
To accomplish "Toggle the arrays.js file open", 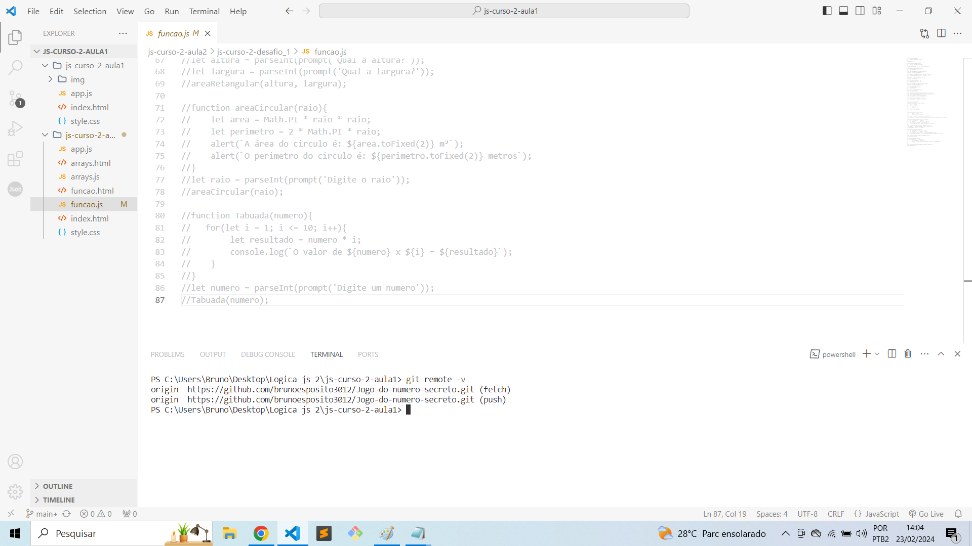I will [x=85, y=176].
